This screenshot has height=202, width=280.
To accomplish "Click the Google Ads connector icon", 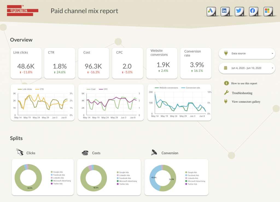I will (211, 11).
